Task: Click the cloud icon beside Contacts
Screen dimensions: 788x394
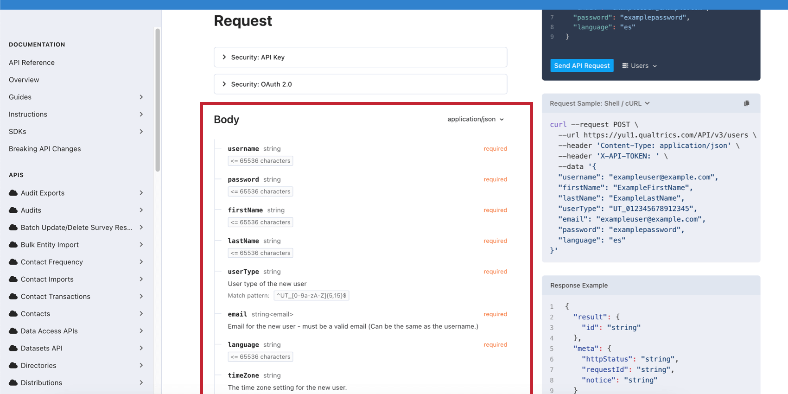Action: tap(13, 314)
